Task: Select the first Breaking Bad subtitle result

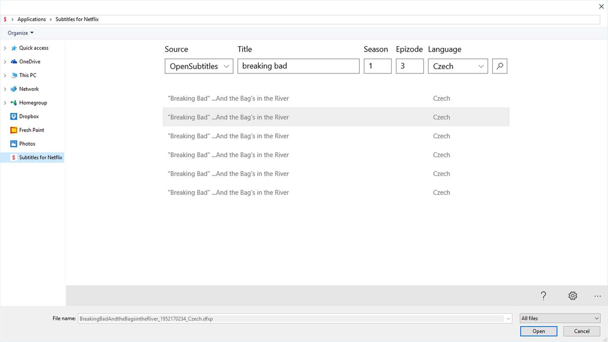Action: click(x=336, y=98)
